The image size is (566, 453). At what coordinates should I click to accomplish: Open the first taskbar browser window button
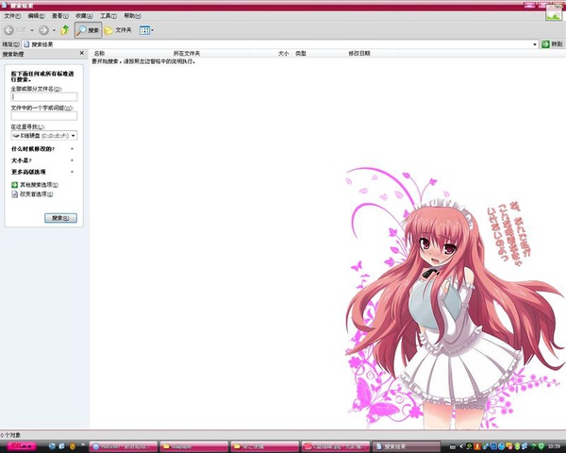(123, 446)
